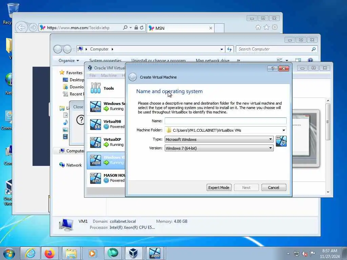
Task: Click the help question mark button in dialog title
Action: point(273,68)
